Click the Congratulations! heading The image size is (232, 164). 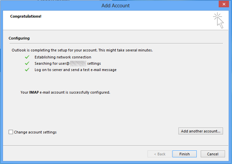coord(26,16)
